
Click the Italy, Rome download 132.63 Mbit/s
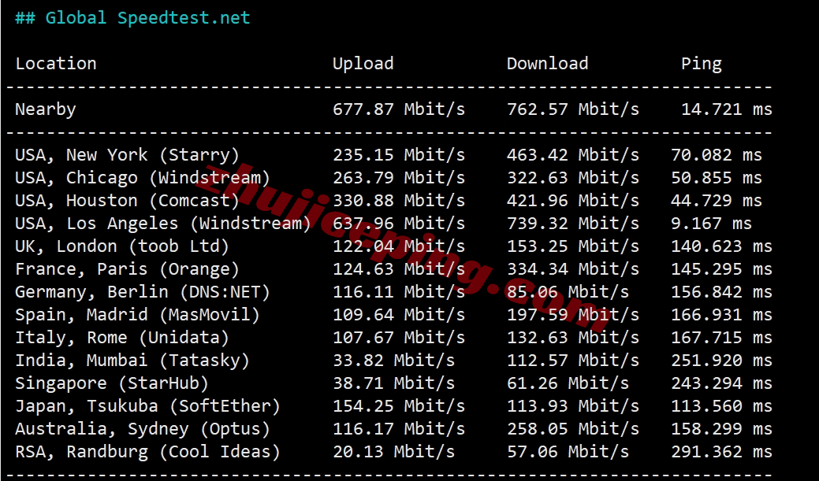(573, 338)
